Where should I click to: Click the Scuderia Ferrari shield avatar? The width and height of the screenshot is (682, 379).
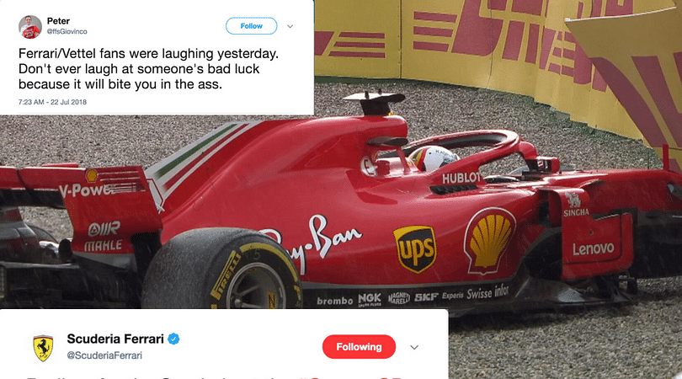pyautogui.click(x=43, y=348)
